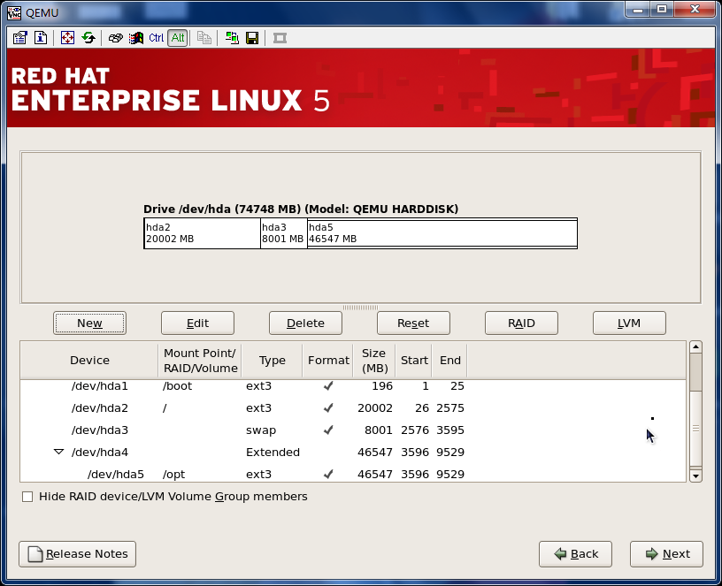The height and width of the screenshot is (586, 722).
Task: Open the file transfer icon
Action: (232, 38)
